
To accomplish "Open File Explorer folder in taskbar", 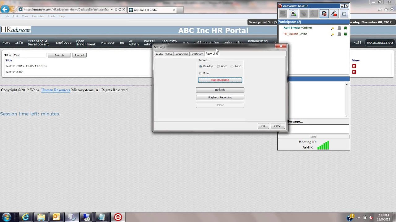I will pyautogui.click(x=41, y=217).
